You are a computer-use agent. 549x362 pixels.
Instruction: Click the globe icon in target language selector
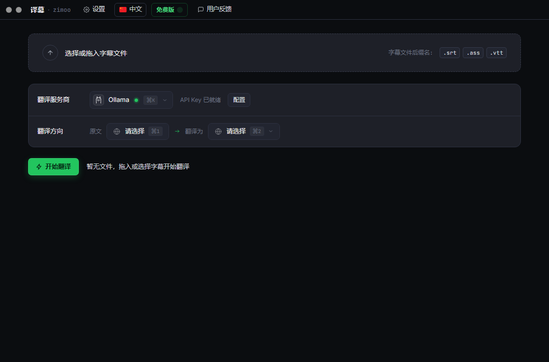coord(218,132)
